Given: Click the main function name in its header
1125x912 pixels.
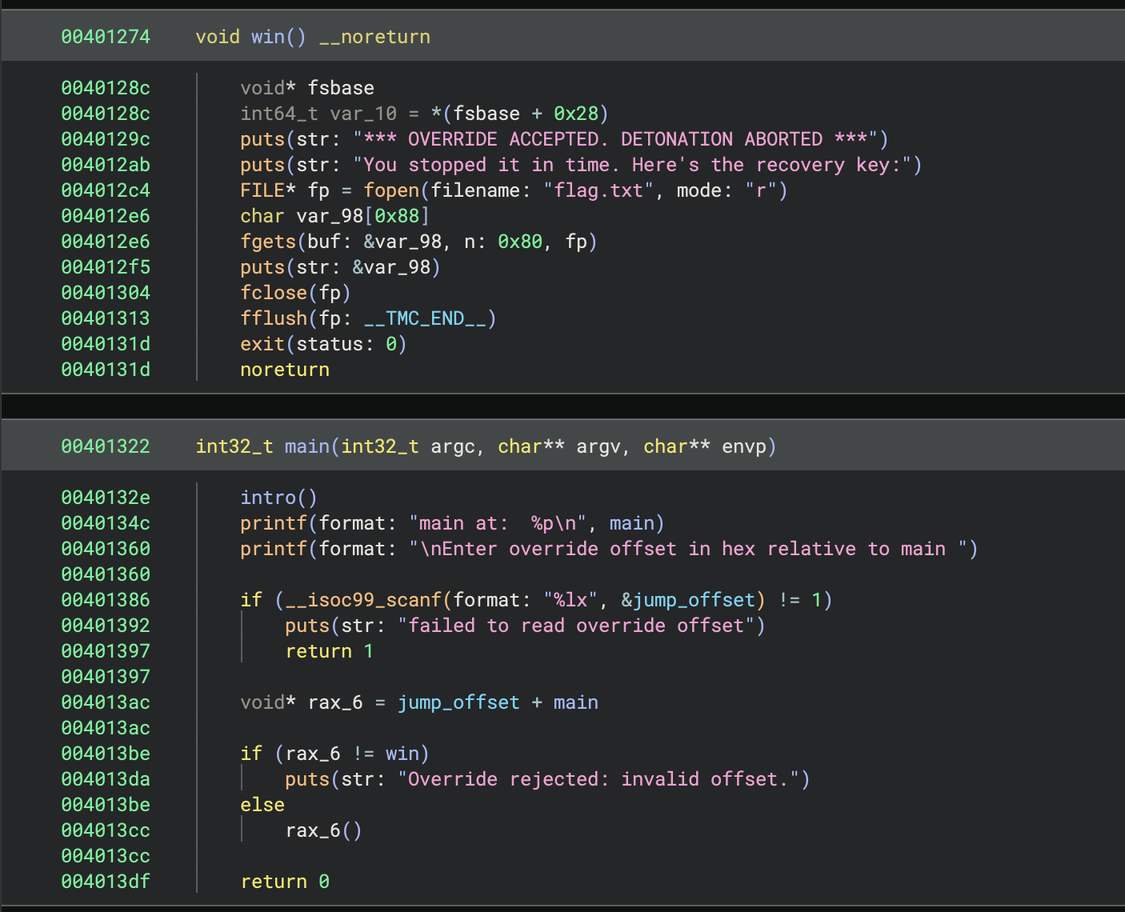Looking at the screenshot, I should coord(306,446).
